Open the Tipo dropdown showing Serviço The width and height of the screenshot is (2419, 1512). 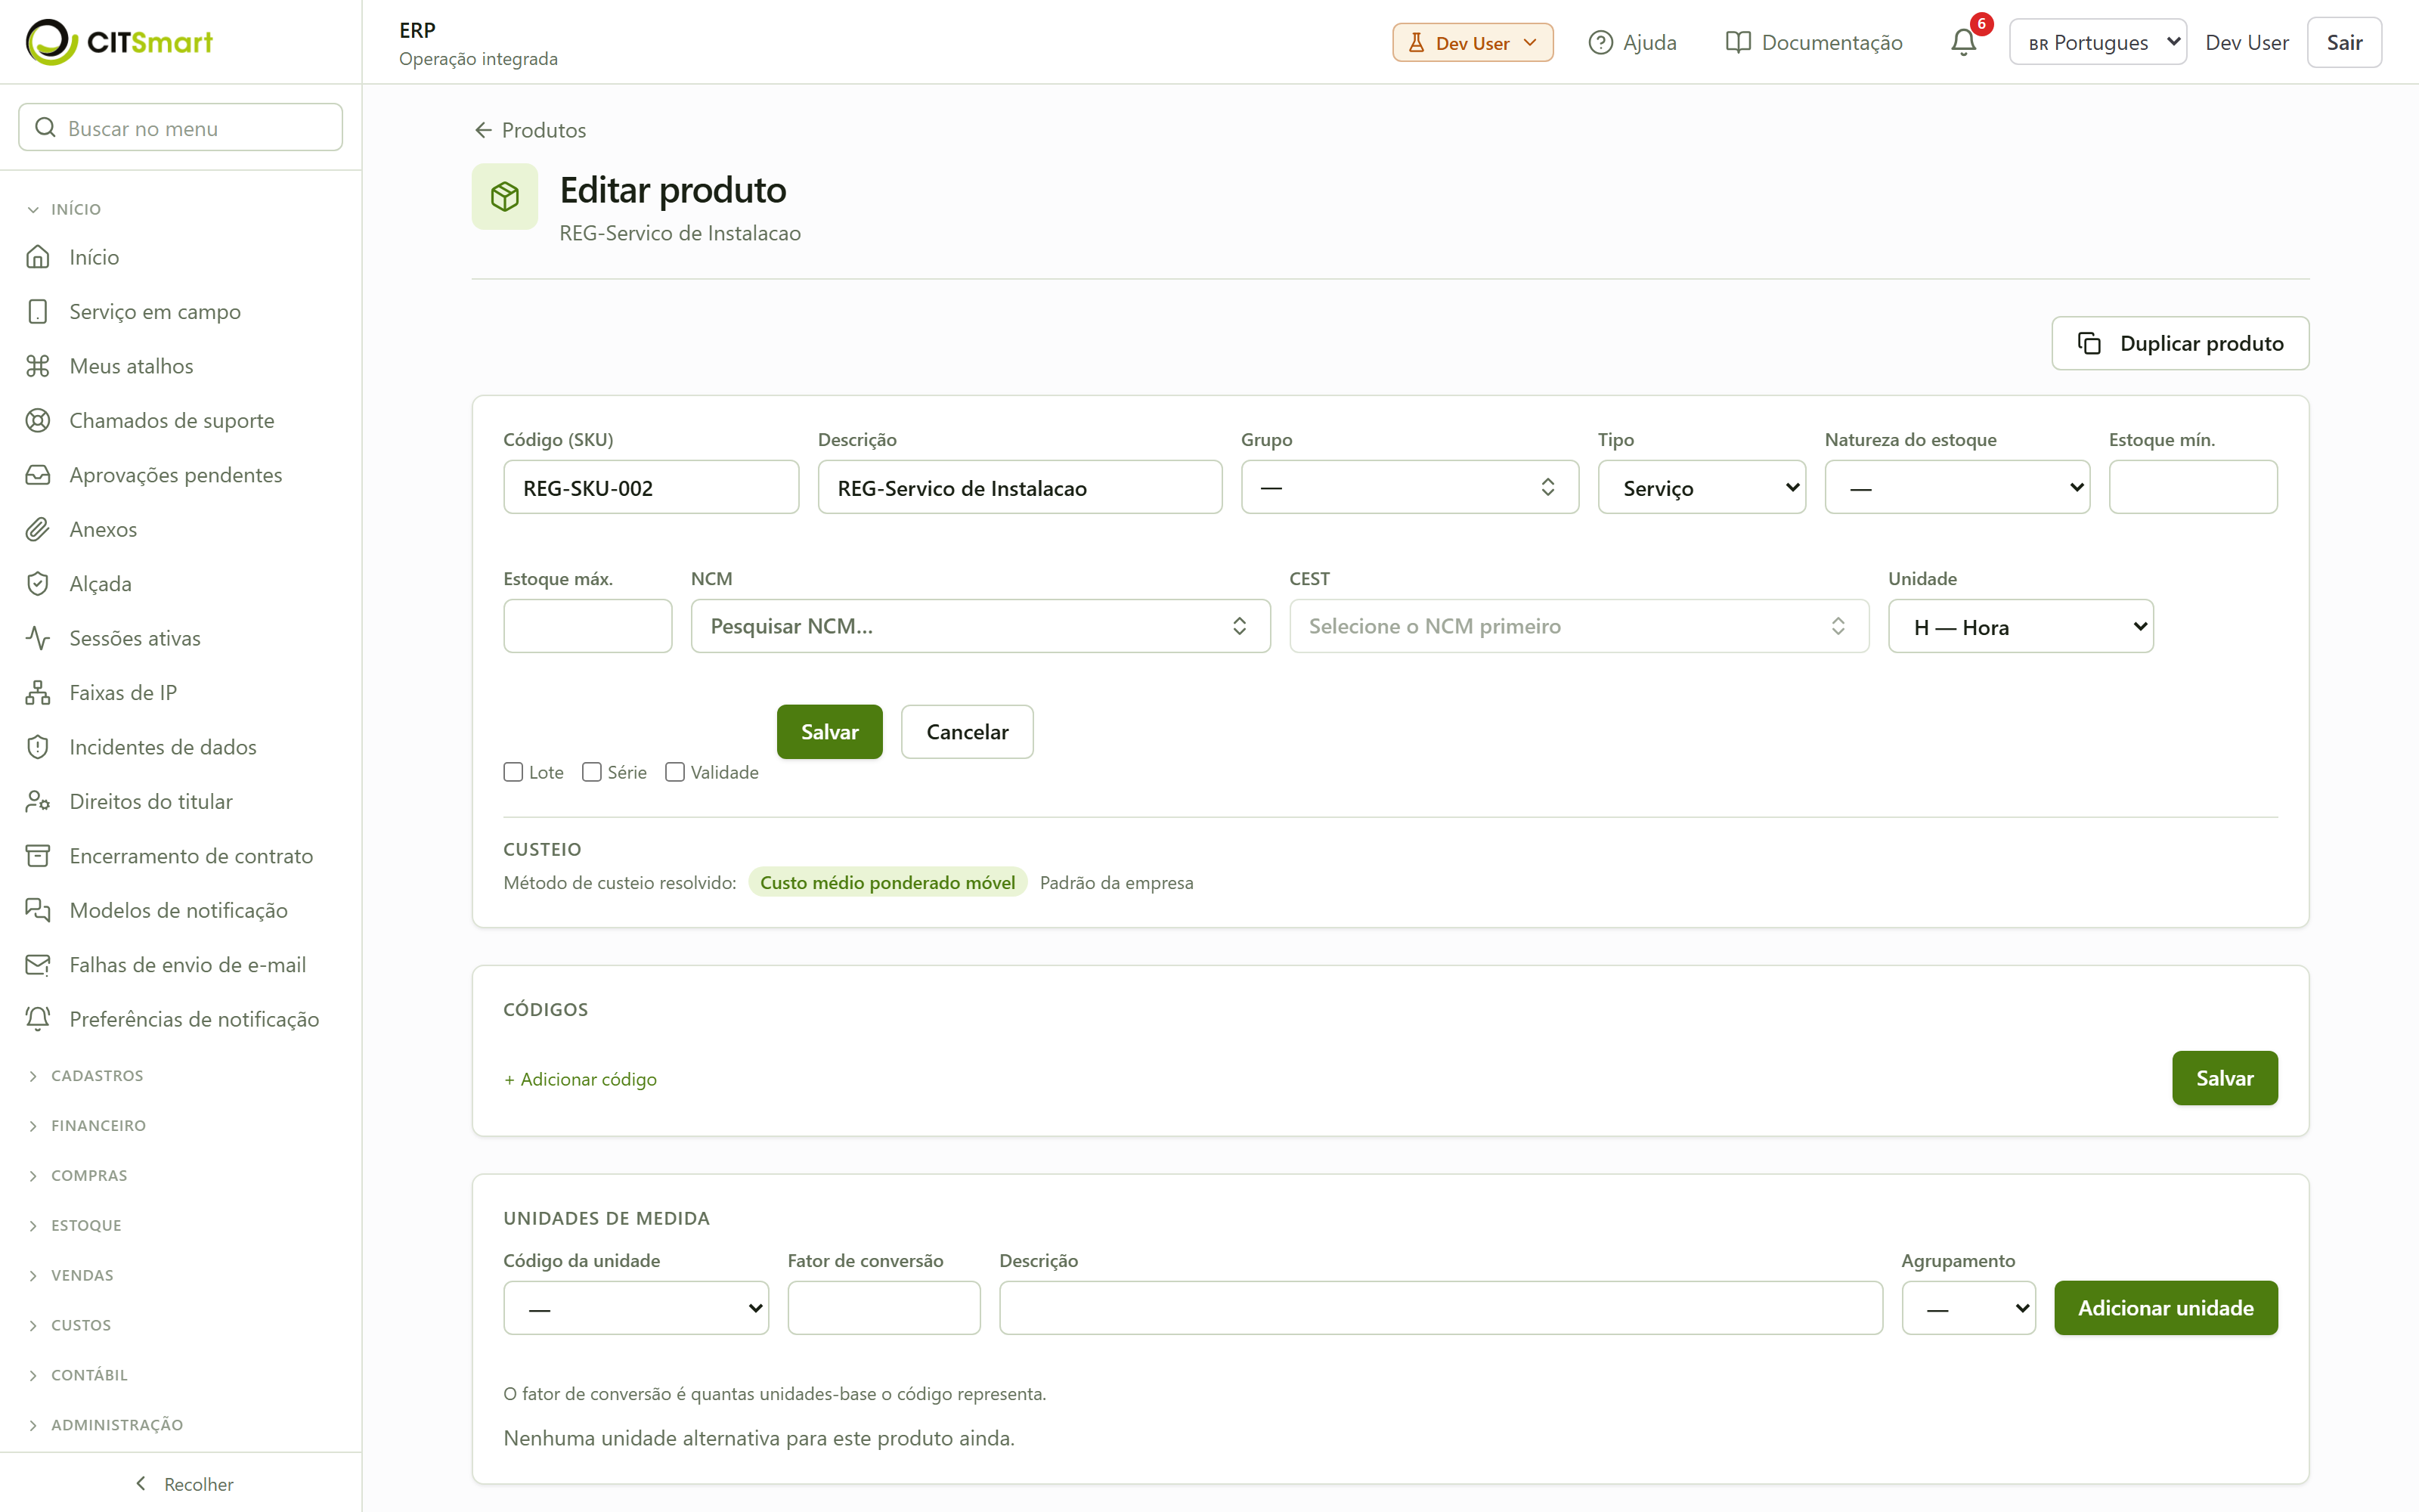click(1702, 487)
